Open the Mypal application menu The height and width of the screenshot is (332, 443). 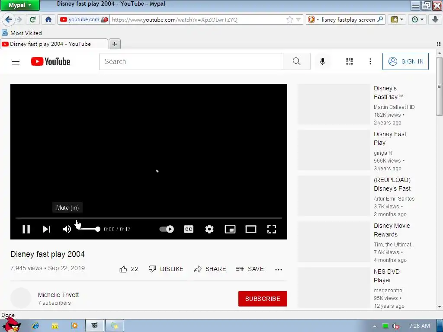tap(20, 5)
